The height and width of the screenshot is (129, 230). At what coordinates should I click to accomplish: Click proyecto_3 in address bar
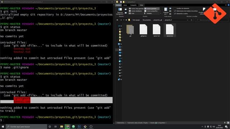point(168,20)
